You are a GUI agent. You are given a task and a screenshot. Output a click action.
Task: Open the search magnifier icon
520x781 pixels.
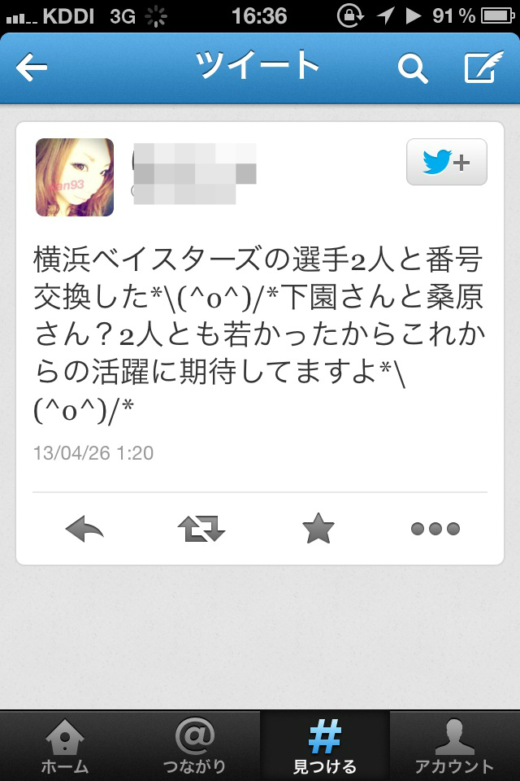[x=413, y=68]
